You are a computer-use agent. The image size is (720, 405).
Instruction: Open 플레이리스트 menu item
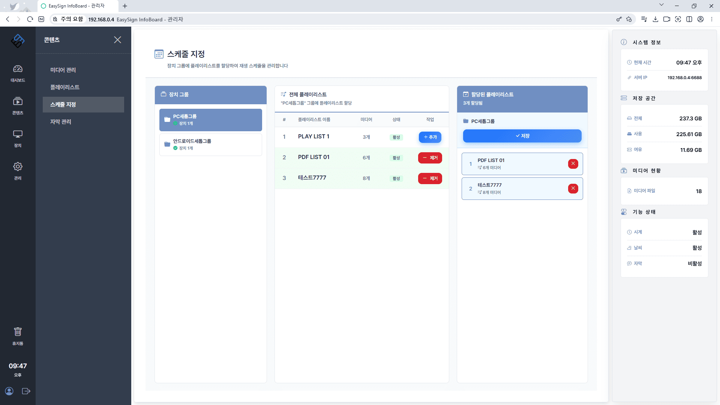point(65,87)
